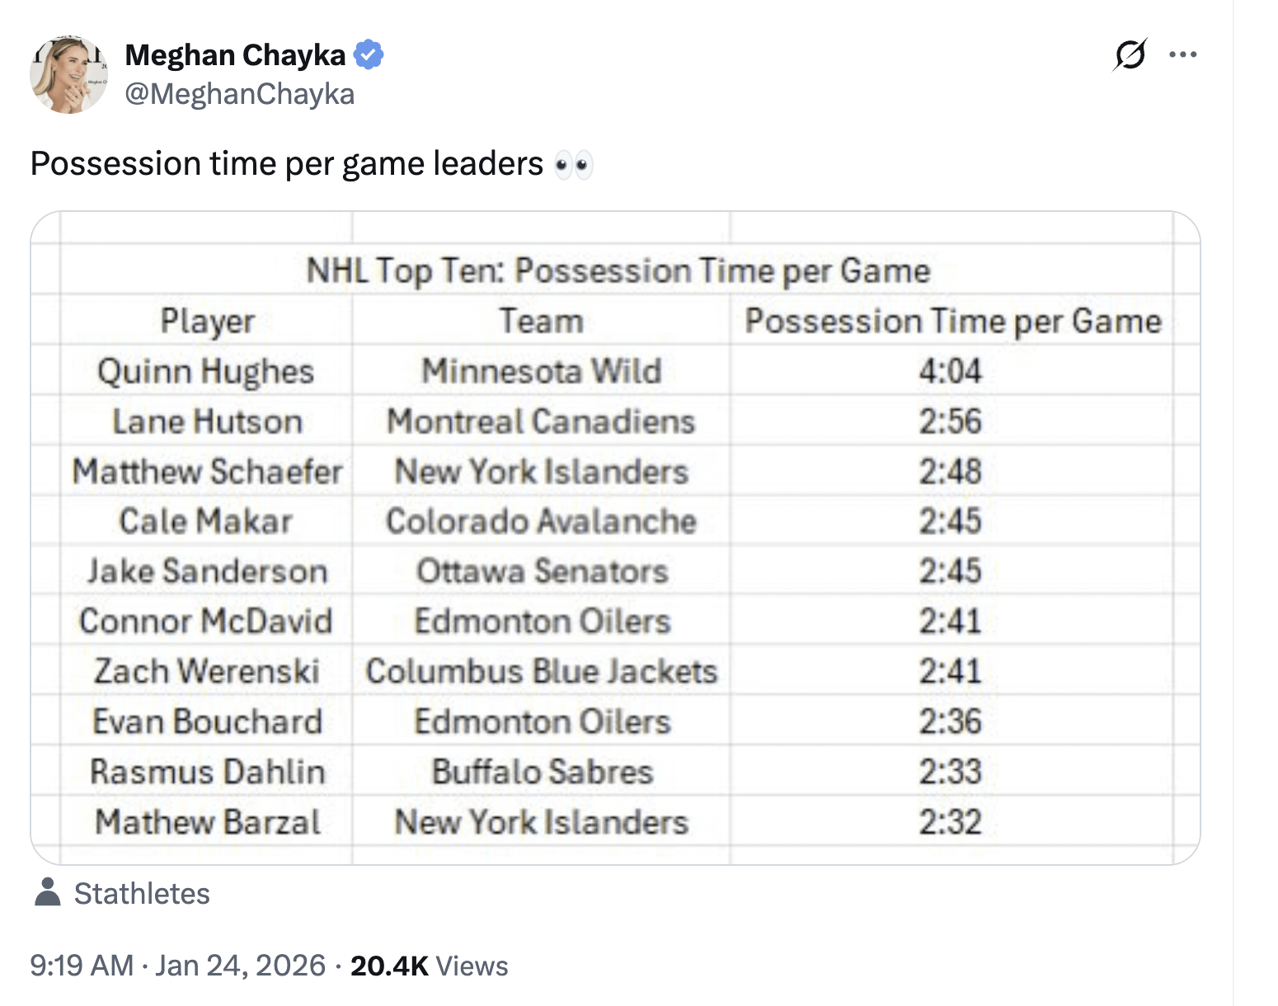Click the Connor McDavid name in the table

click(205, 621)
